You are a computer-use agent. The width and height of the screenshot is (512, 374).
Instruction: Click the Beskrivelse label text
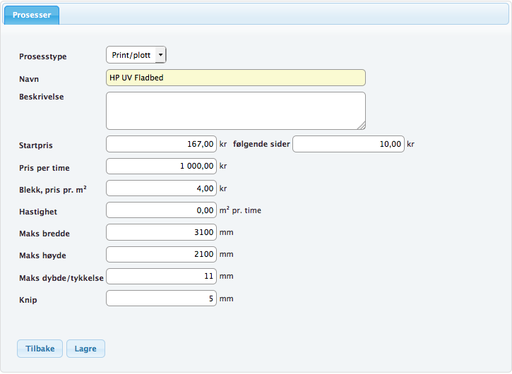[41, 97]
